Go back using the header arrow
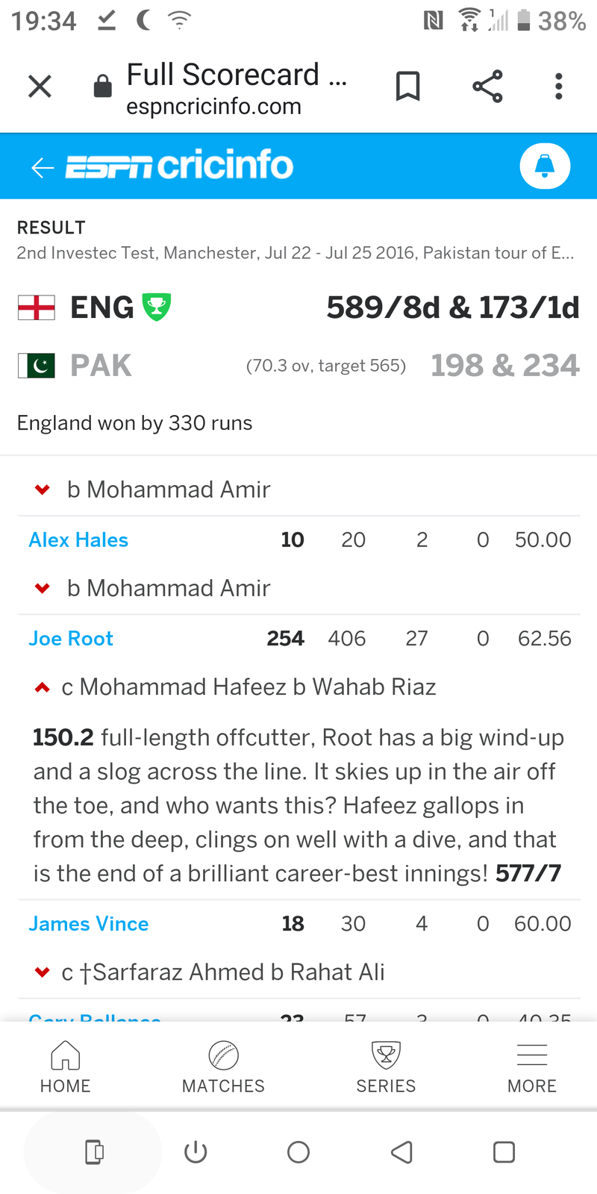This screenshot has width=597, height=1194. coord(43,167)
